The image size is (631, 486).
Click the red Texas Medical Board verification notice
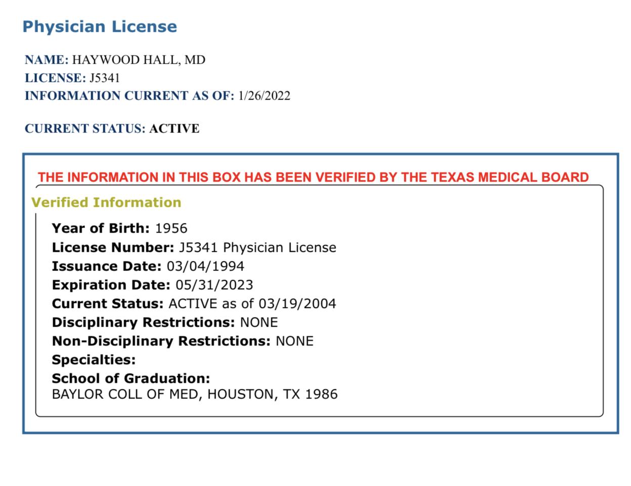313,177
